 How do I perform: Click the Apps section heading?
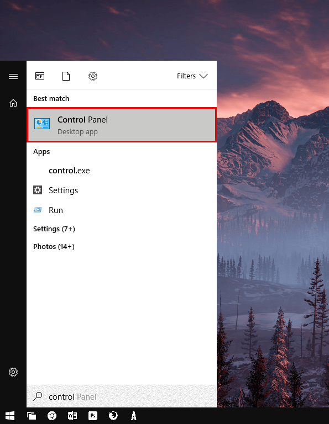tap(41, 152)
